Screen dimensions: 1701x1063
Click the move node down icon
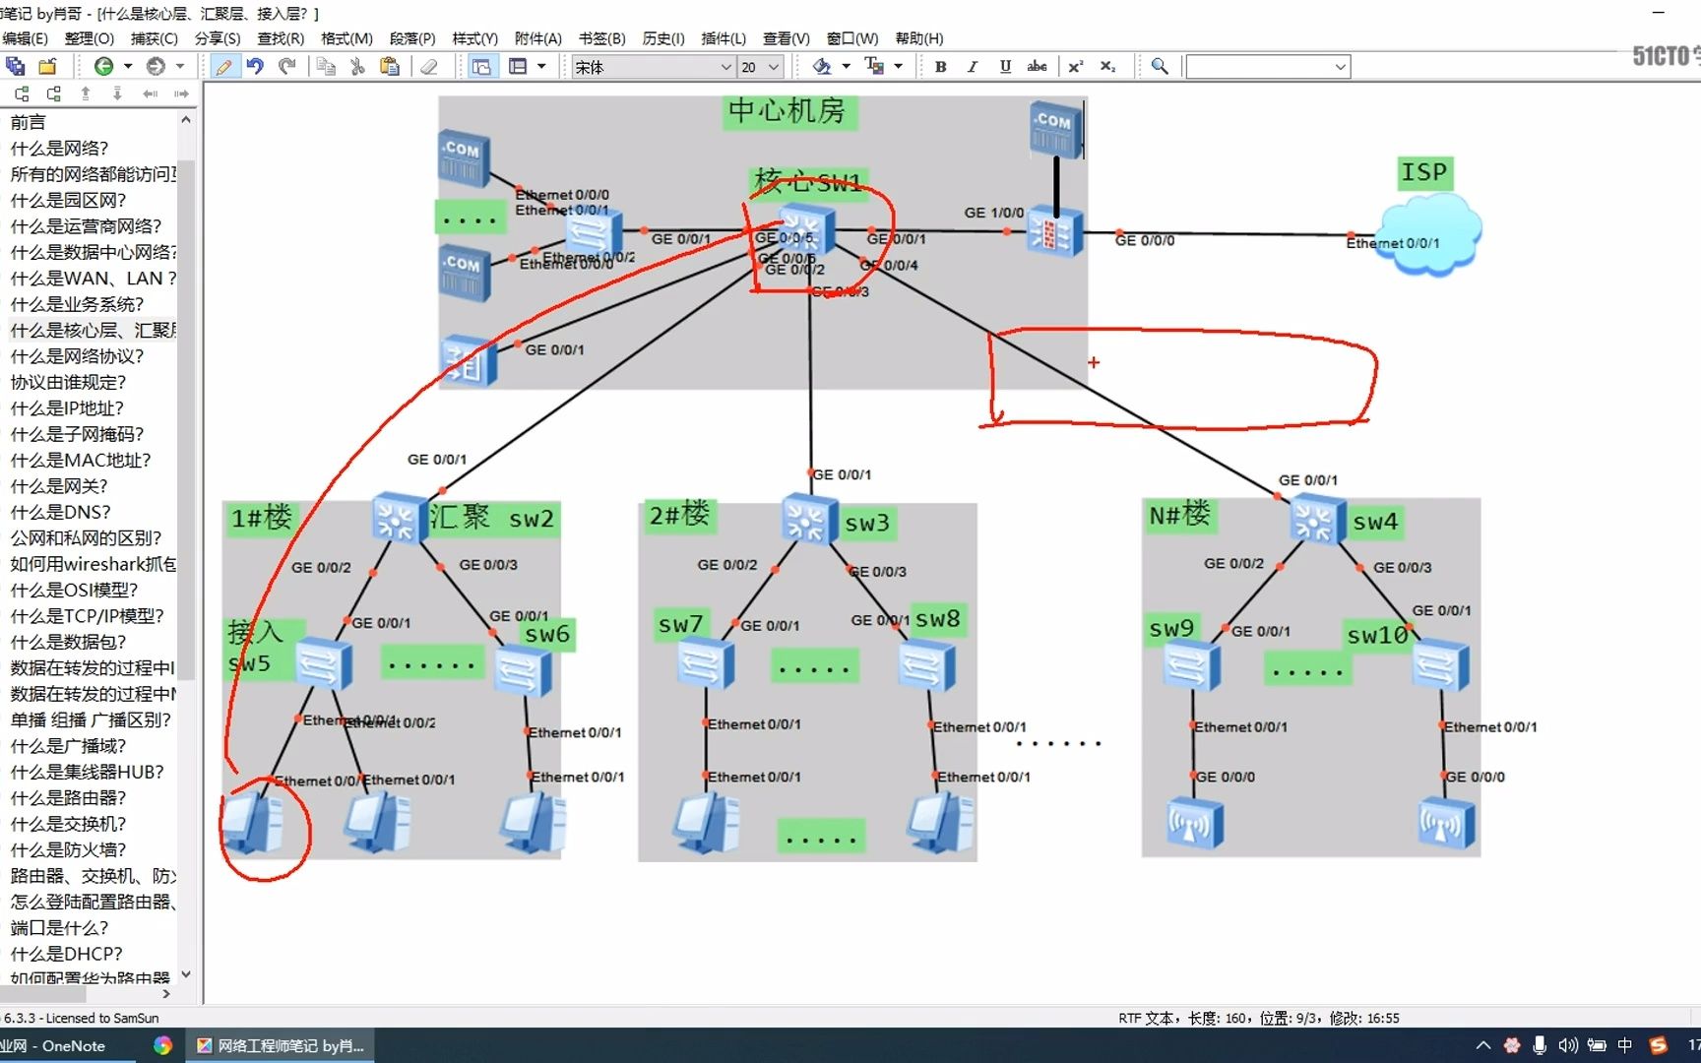coord(117,94)
